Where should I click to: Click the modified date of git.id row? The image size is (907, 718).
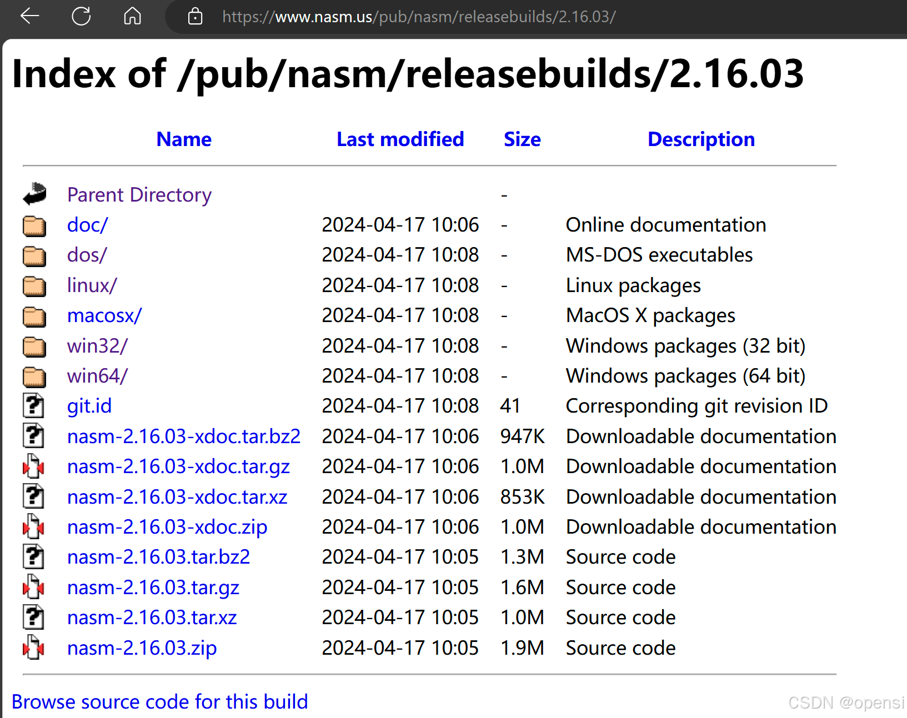(x=400, y=406)
